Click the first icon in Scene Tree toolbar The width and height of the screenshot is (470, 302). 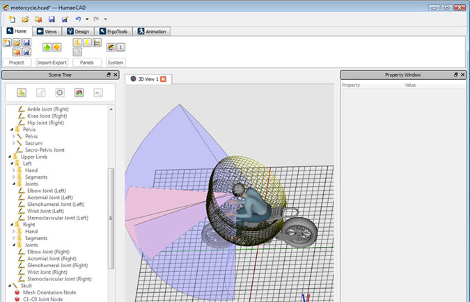(22, 93)
